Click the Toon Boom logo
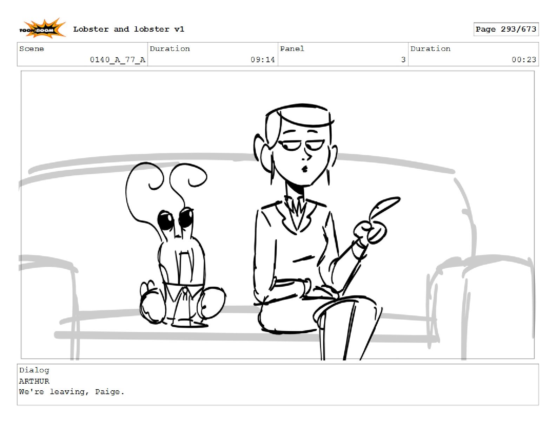 42,28
